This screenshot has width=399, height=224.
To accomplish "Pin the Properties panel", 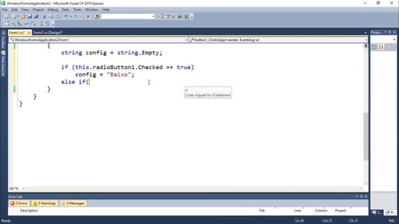I will point(390,32).
